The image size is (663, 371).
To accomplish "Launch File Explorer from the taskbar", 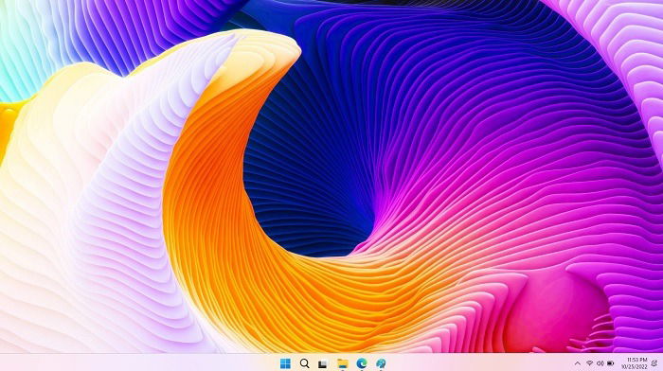I will pyautogui.click(x=343, y=363).
